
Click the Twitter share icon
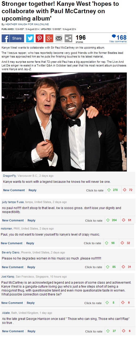pyautogui.click(x=30, y=38)
